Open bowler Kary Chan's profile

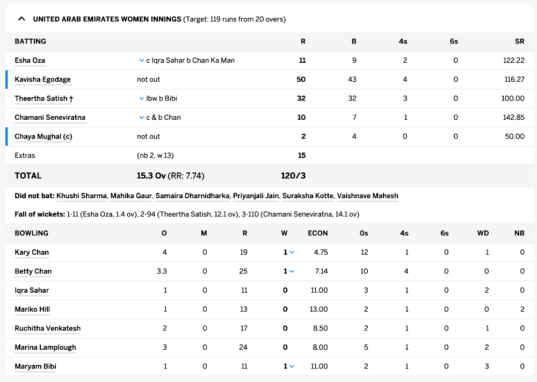[x=32, y=253]
